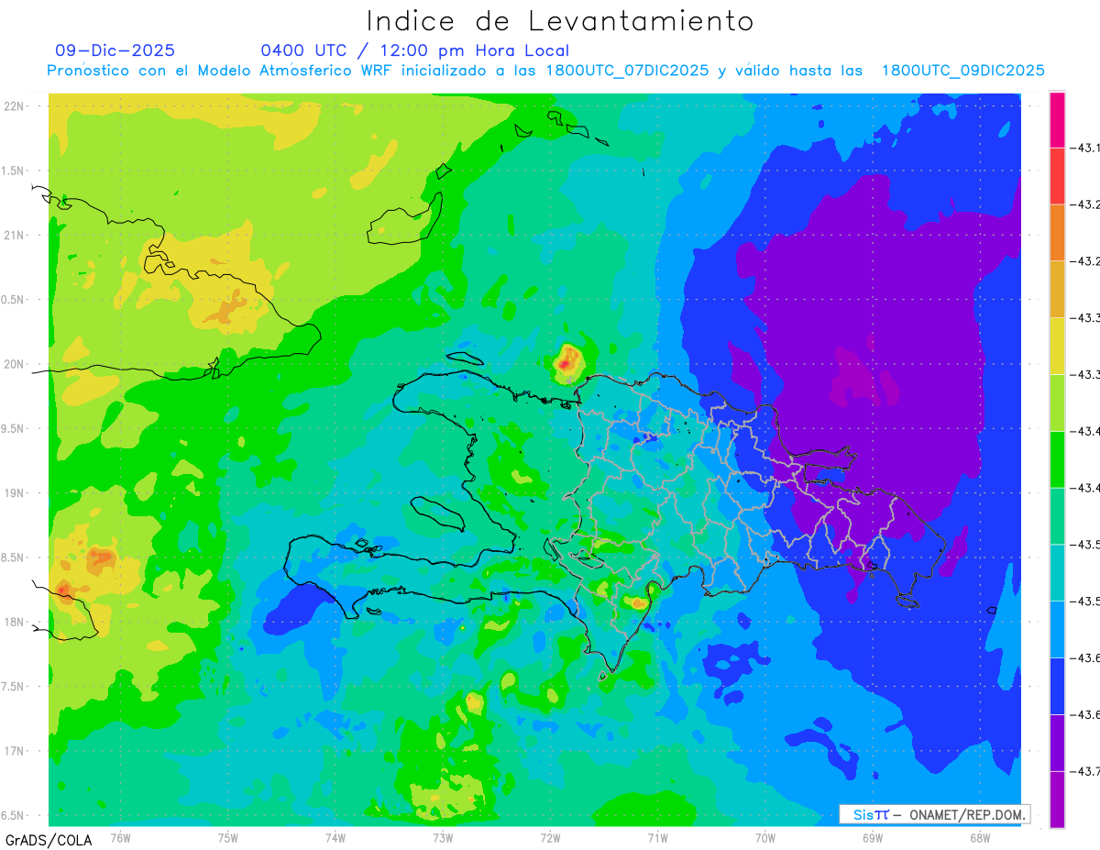Click the '18N' latitude label
The height and width of the screenshot is (850, 1100).
[x=16, y=623]
